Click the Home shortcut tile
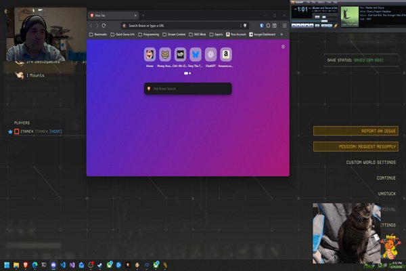Screen dimensions: 406x271 tap(150, 54)
